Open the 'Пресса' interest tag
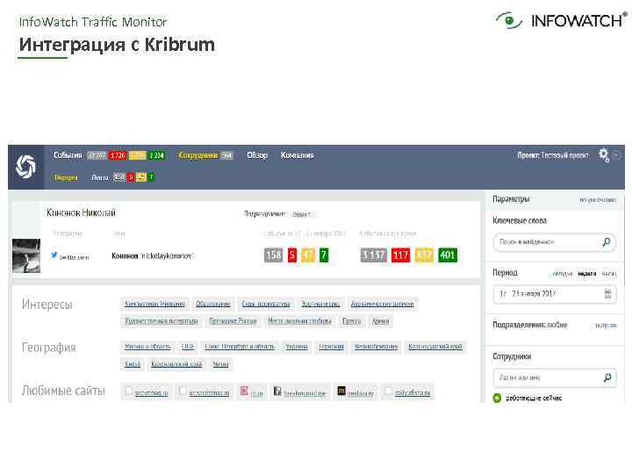The width and height of the screenshot is (632, 474). pos(351,321)
